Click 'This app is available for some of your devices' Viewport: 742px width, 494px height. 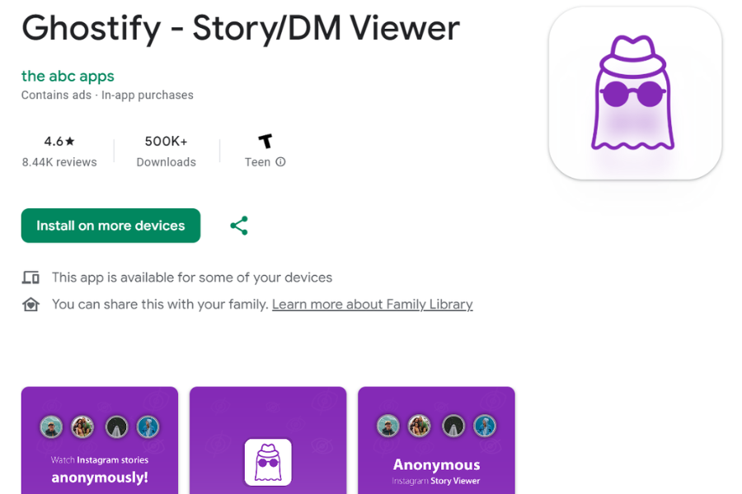[192, 277]
